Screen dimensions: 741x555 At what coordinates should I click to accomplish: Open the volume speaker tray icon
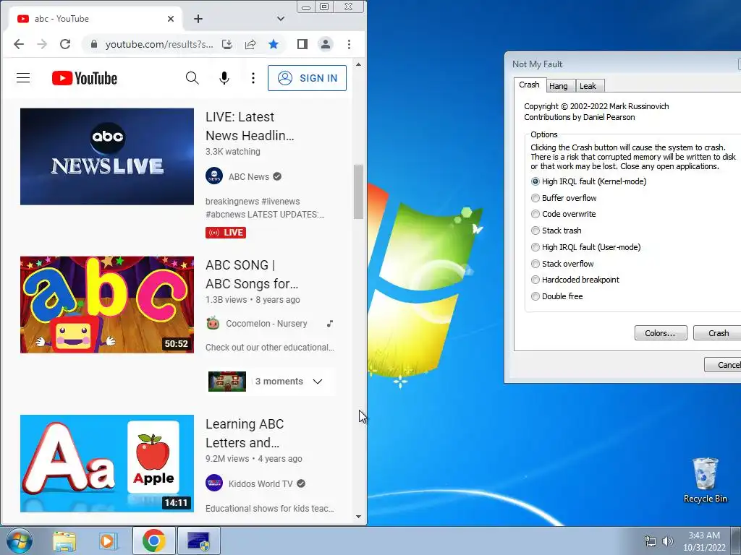pos(667,541)
